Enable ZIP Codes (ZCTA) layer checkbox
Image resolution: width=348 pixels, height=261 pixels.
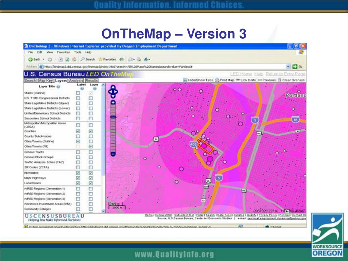[91, 167]
